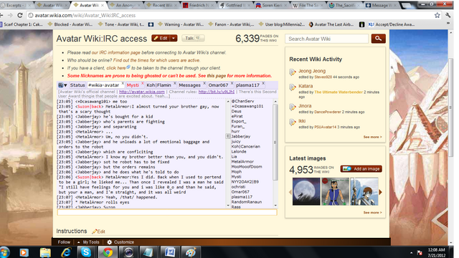
Task: Click the Jeong Jeong activity edit icon
Action: (x=293, y=72)
